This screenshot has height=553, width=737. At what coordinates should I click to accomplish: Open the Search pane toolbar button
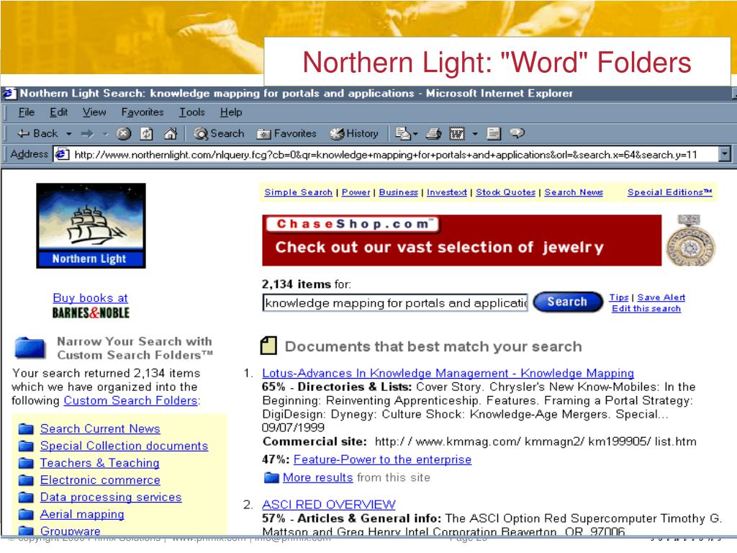(x=219, y=133)
